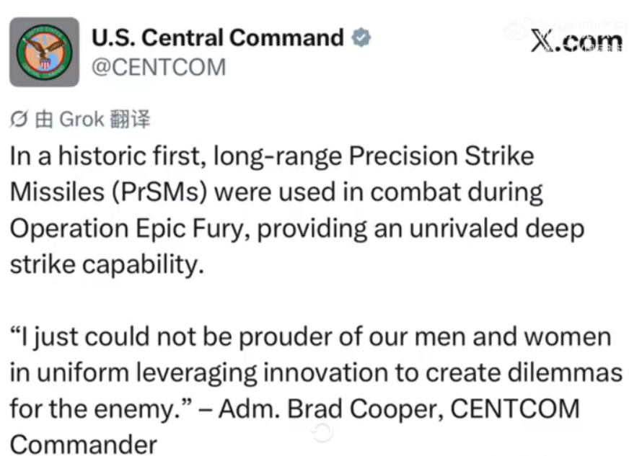Click the CENTCOM eagle seal profile picture
The height and width of the screenshot is (456, 642).
click(44, 52)
